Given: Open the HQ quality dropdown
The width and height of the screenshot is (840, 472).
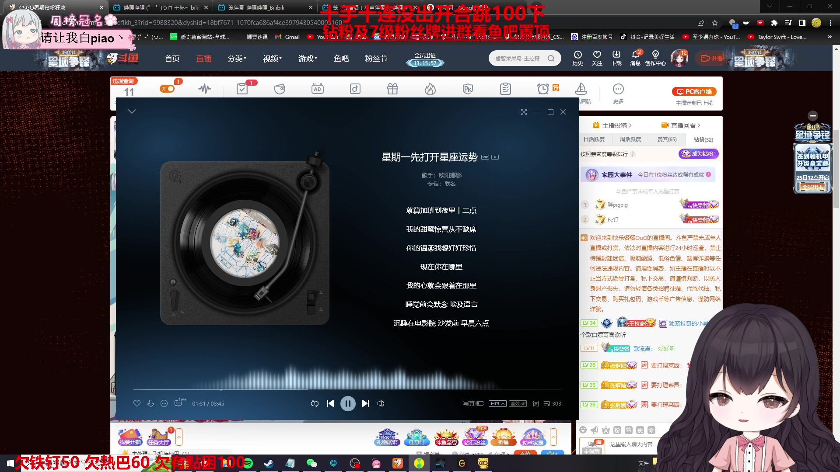Looking at the screenshot, I should [x=497, y=403].
